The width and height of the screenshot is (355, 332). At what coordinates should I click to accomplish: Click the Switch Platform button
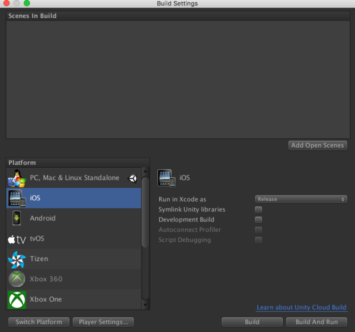38,322
